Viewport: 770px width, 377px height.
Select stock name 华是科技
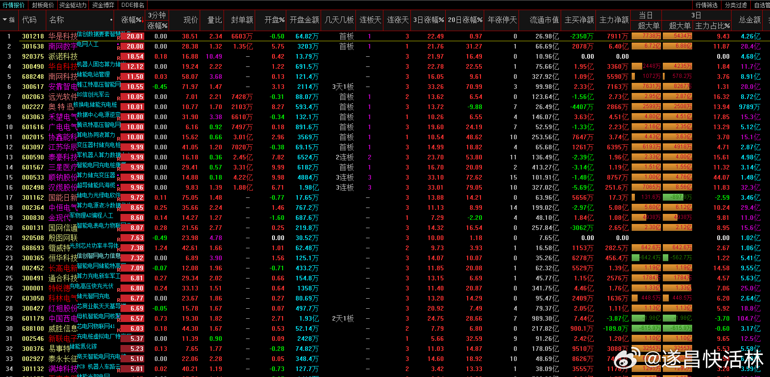[63, 36]
